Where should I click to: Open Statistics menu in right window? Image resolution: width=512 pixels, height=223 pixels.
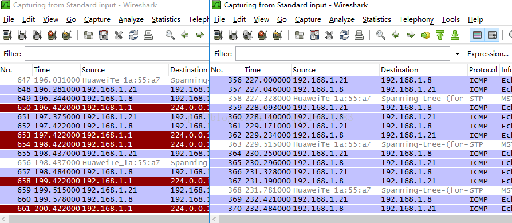click(377, 19)
